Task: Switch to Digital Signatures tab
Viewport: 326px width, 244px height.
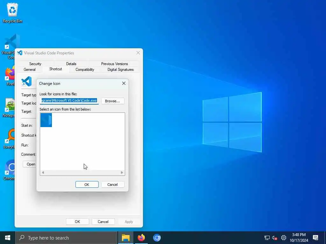Action: tap(120, 70)
